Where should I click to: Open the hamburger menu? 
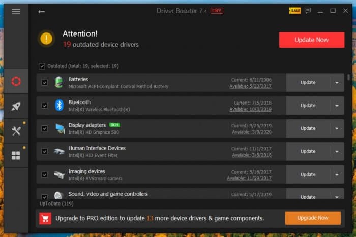pos(16,11)
